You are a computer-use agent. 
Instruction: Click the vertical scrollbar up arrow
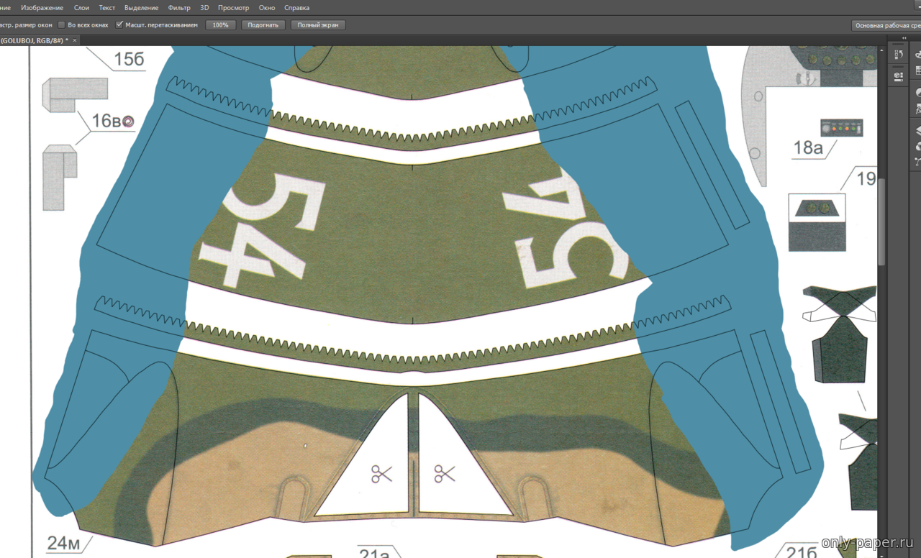coord(881,50)
